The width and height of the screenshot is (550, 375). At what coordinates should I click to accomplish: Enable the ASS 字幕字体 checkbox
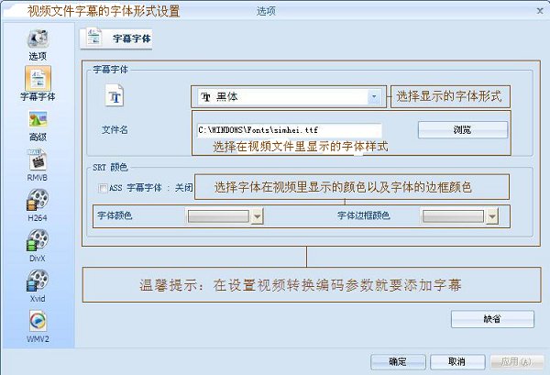click(x=103, y=188)
